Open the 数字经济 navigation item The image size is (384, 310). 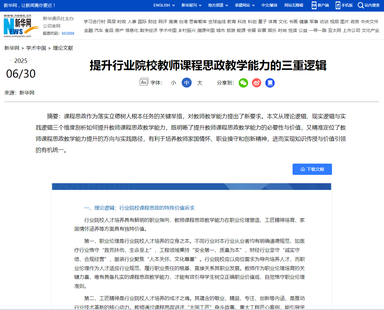click(x=149, y=30)
